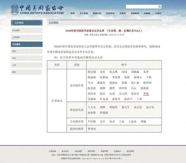Image resolution: width=186 pixels, height=163 pixels.
Task: Open the 会员中心 nav item
Action: point(110,13)
